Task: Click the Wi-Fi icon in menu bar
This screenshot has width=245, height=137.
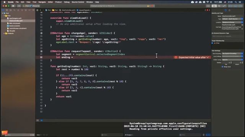Action: click(207, 2)
